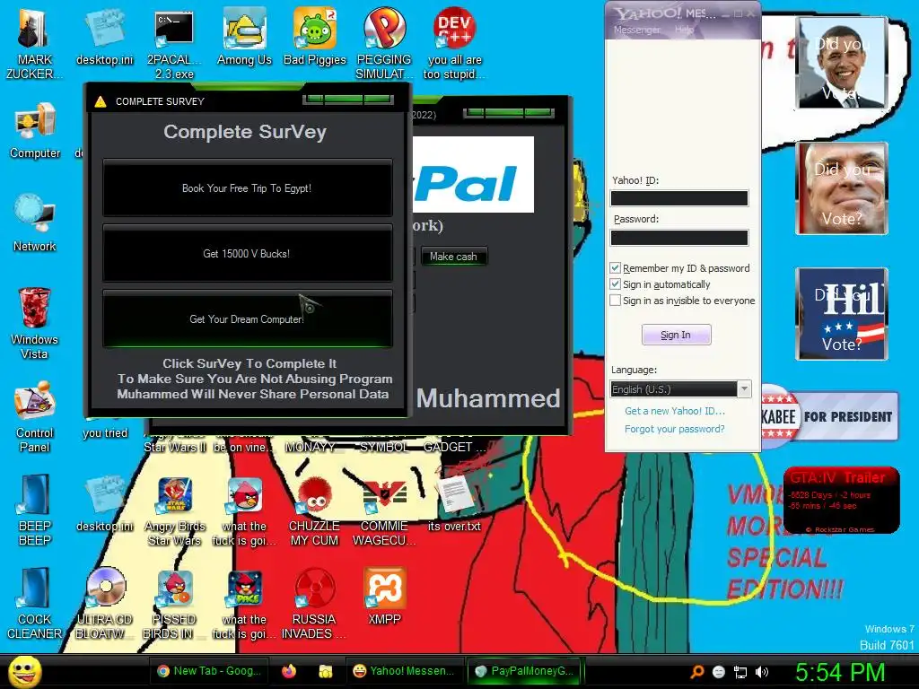The height and width of the screenshot is (689, 919).
Task: Open the MARK ZUCKER desktop icon
Action: pos(33,44)
